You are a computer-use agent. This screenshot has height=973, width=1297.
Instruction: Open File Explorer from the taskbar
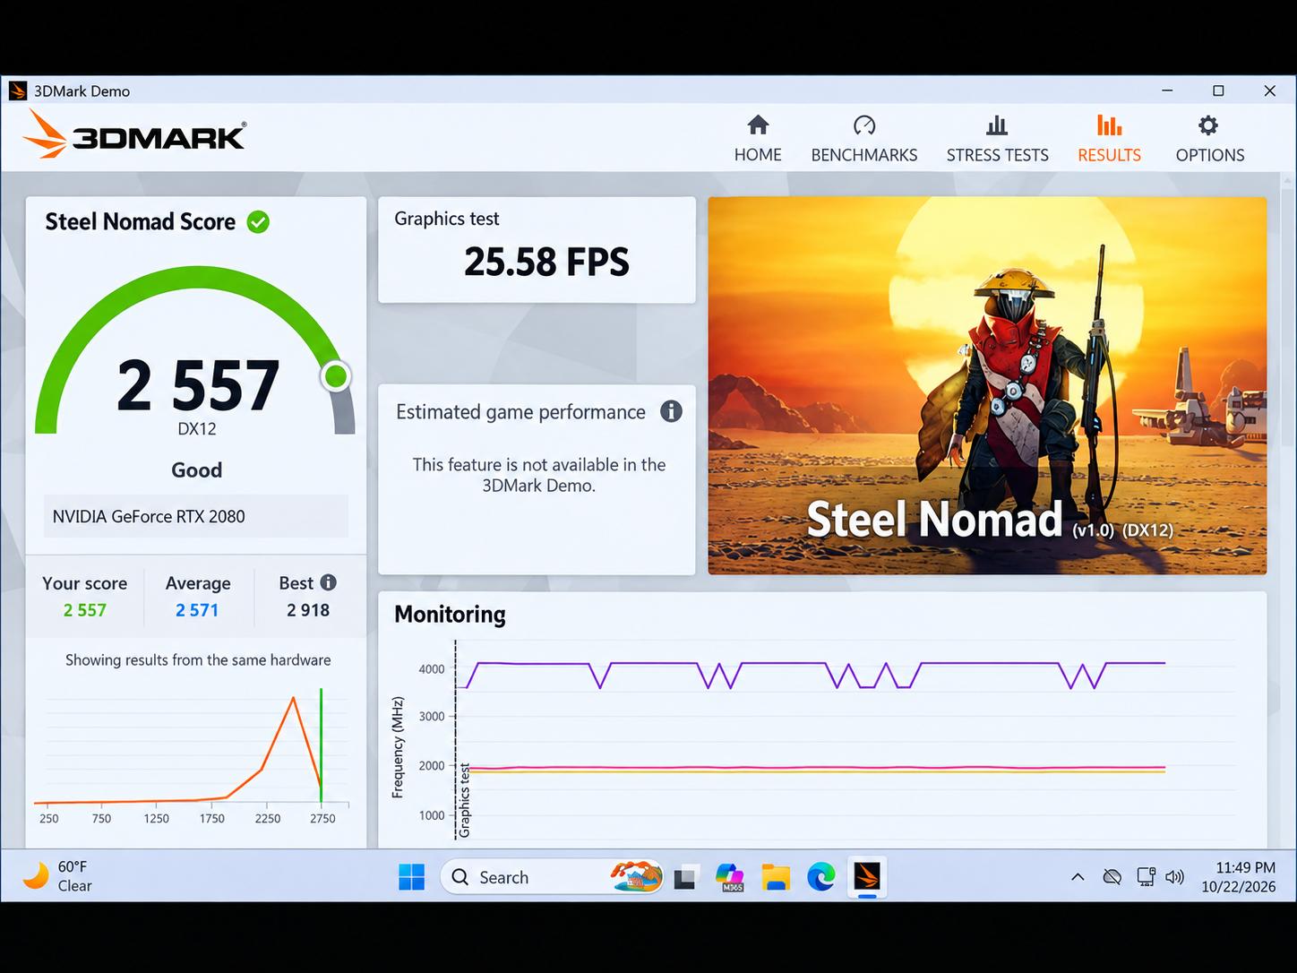pos(776,877)
